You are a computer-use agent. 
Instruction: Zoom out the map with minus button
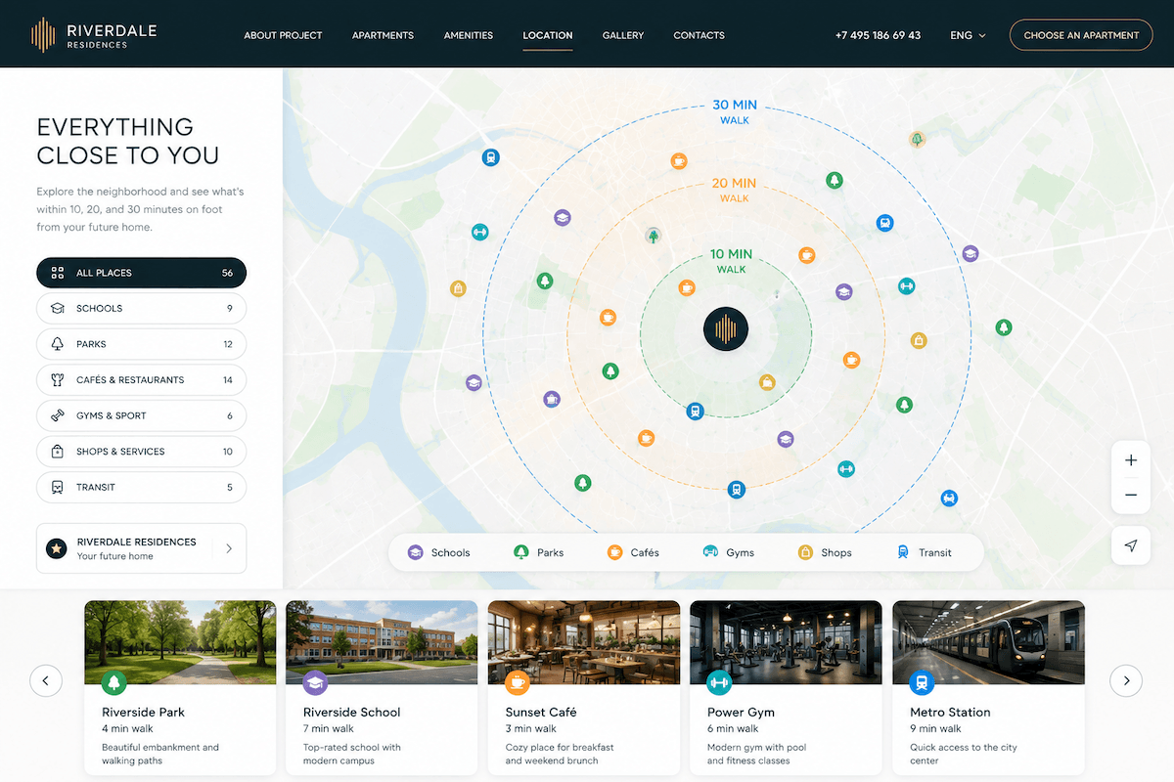tap(1131, 496)
